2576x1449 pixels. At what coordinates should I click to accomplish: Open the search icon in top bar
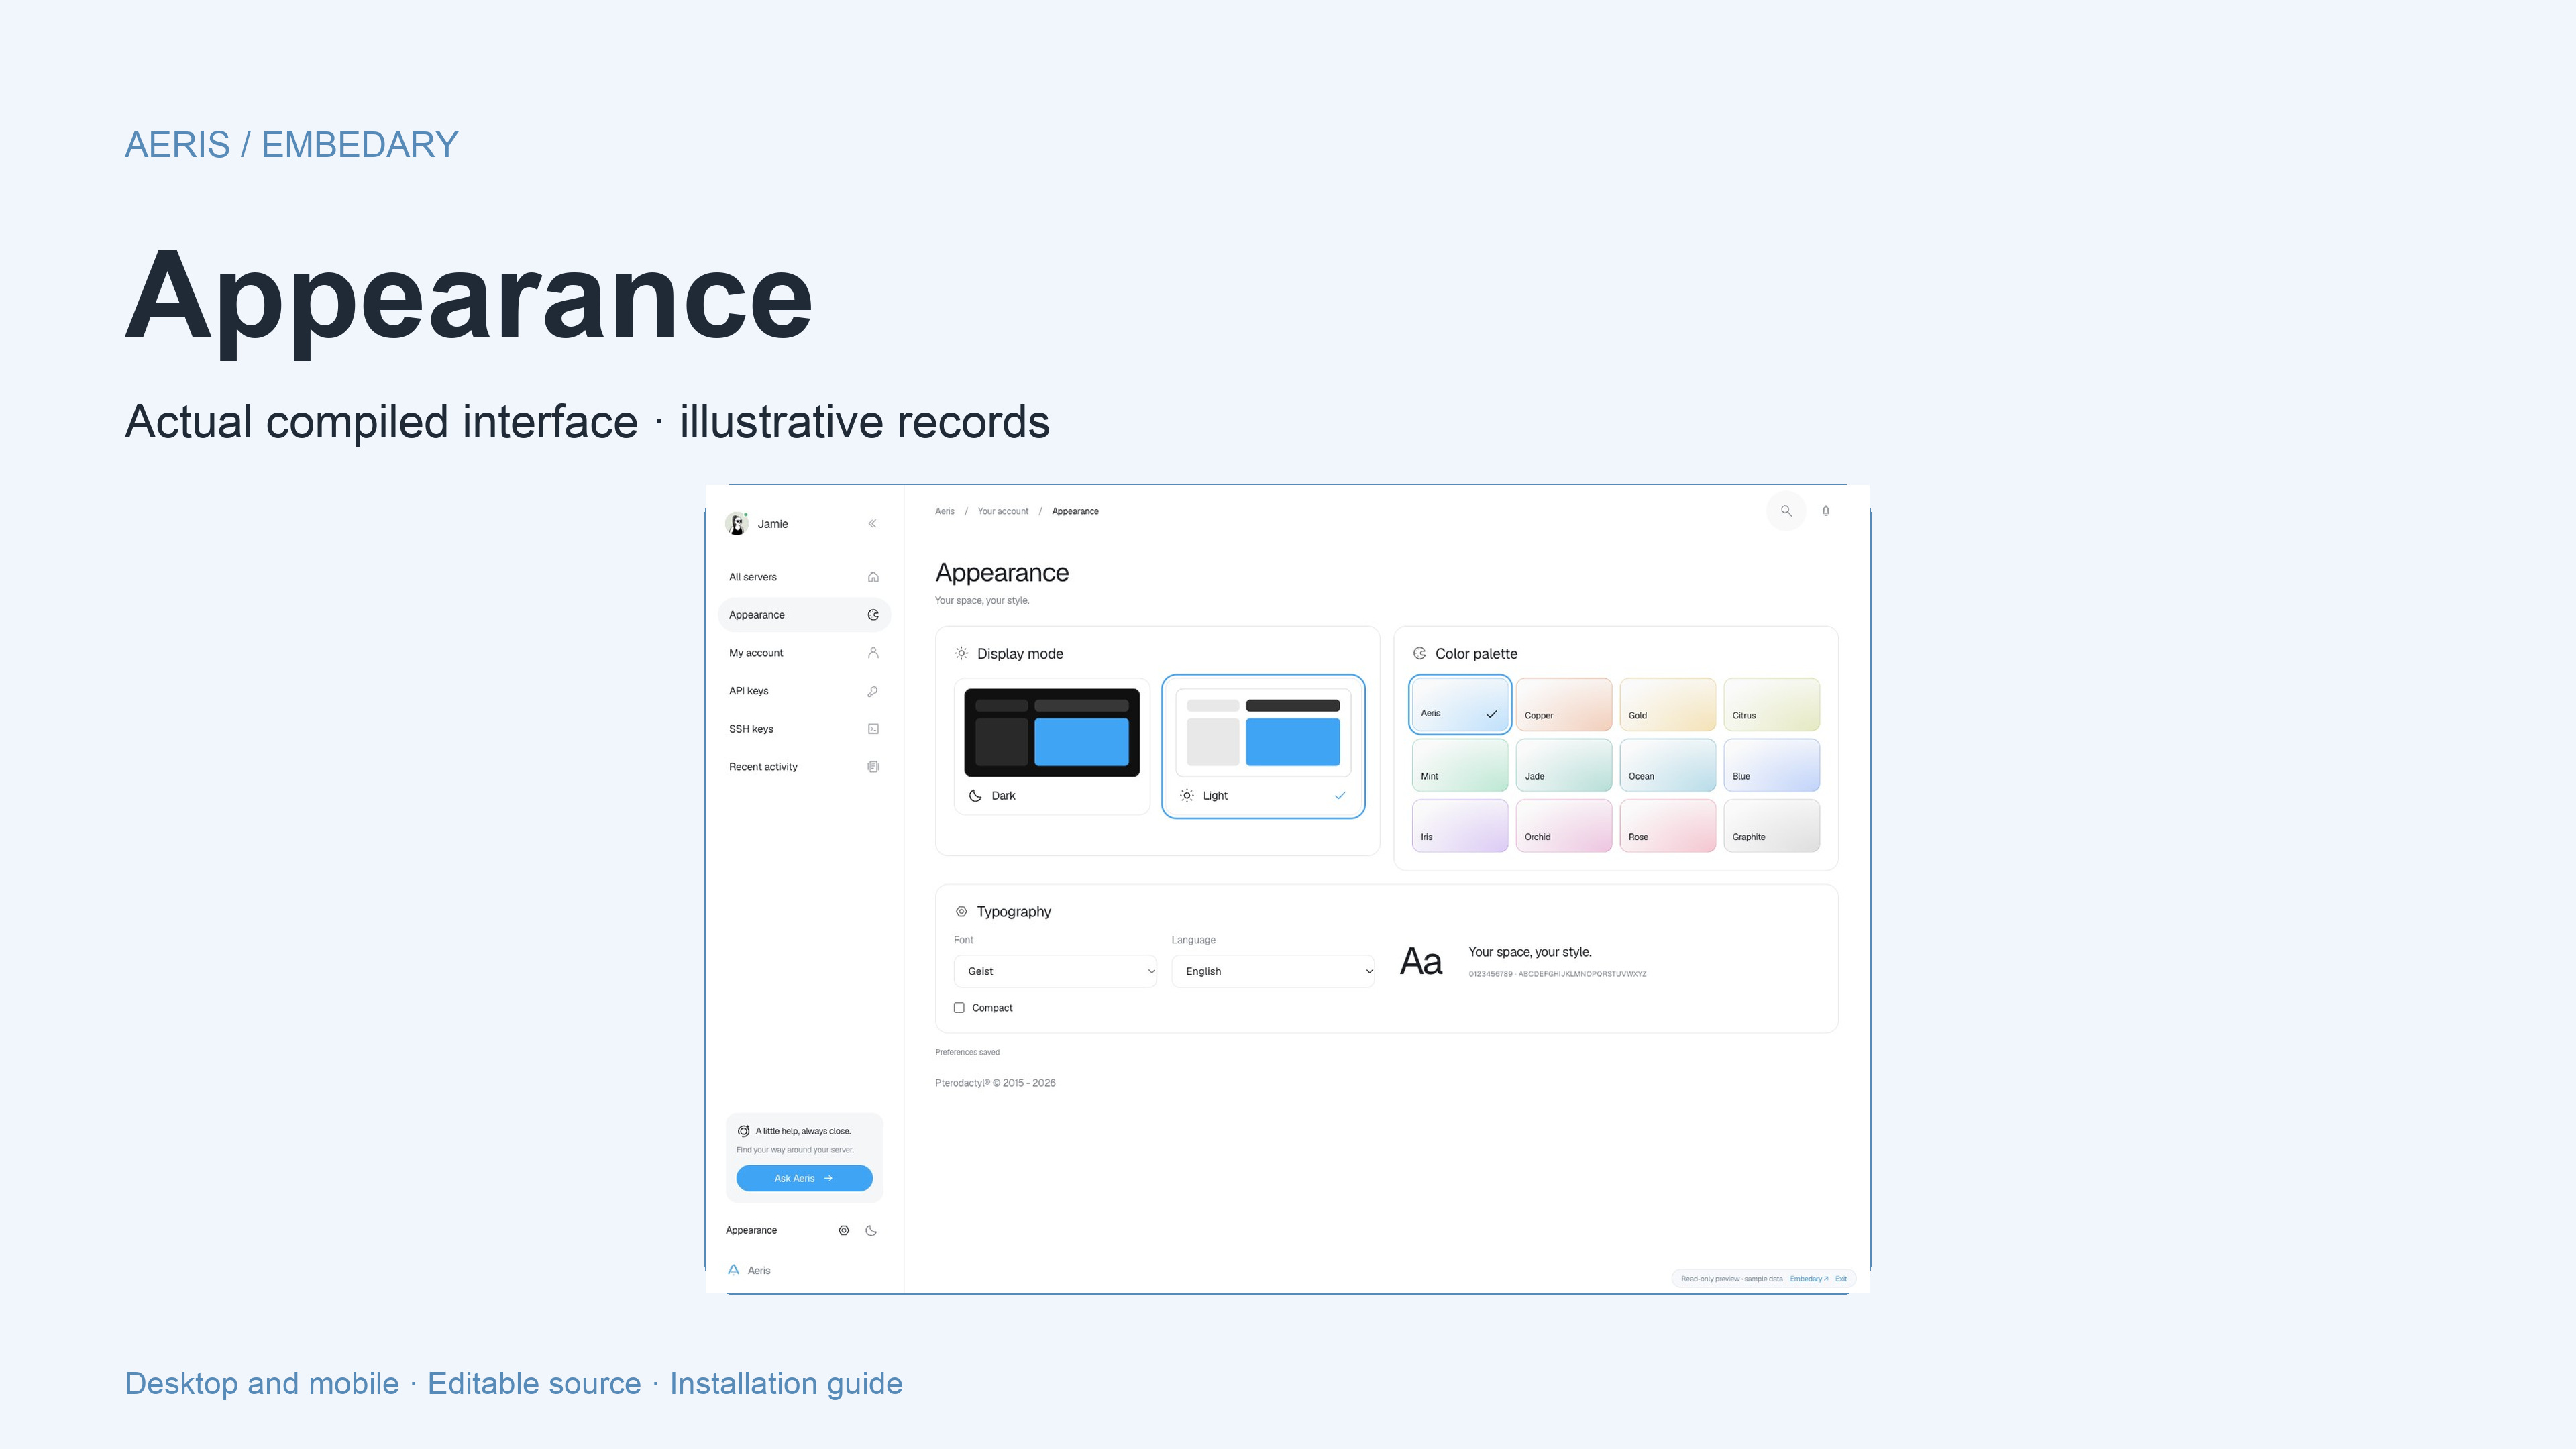point(1786,511)
